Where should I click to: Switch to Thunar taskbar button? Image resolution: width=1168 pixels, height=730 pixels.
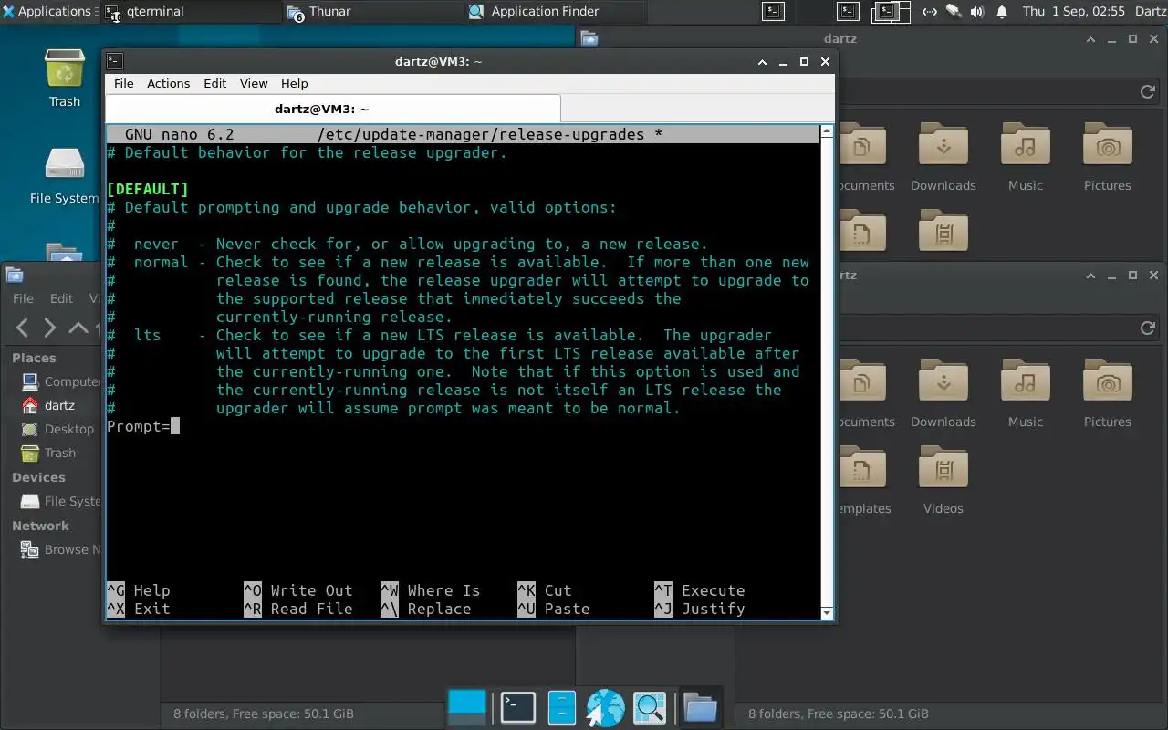point(374,12)
